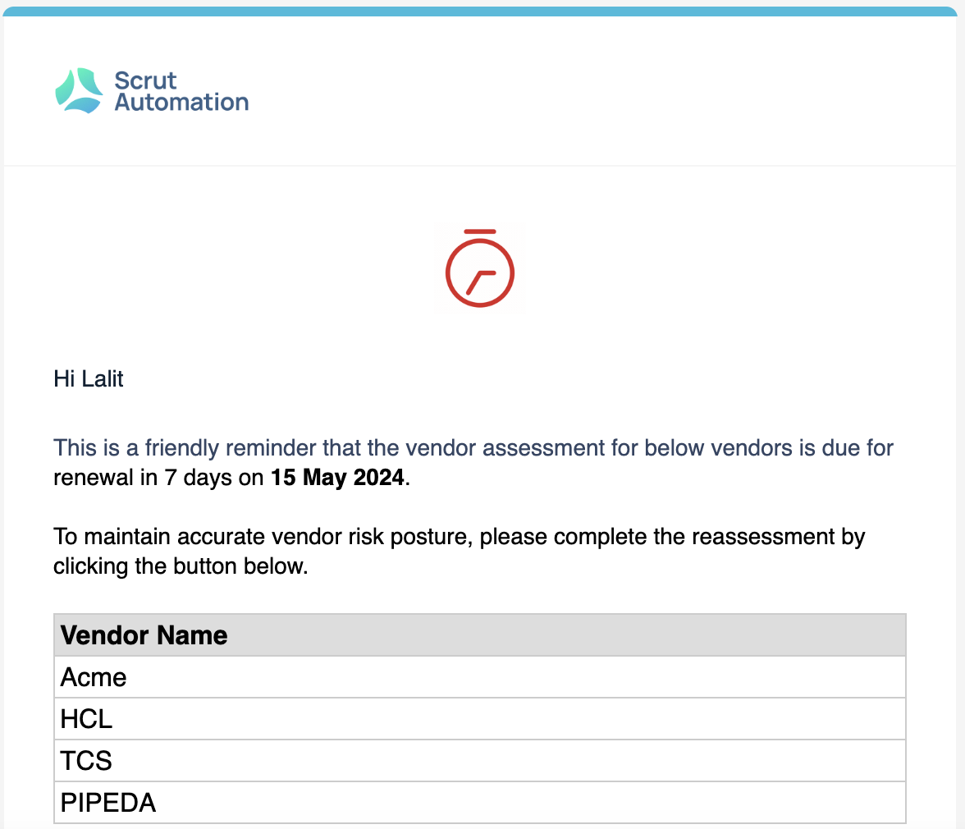
Task: Click the bold date 15 May 2024
Action: click(x=337, y=478)
